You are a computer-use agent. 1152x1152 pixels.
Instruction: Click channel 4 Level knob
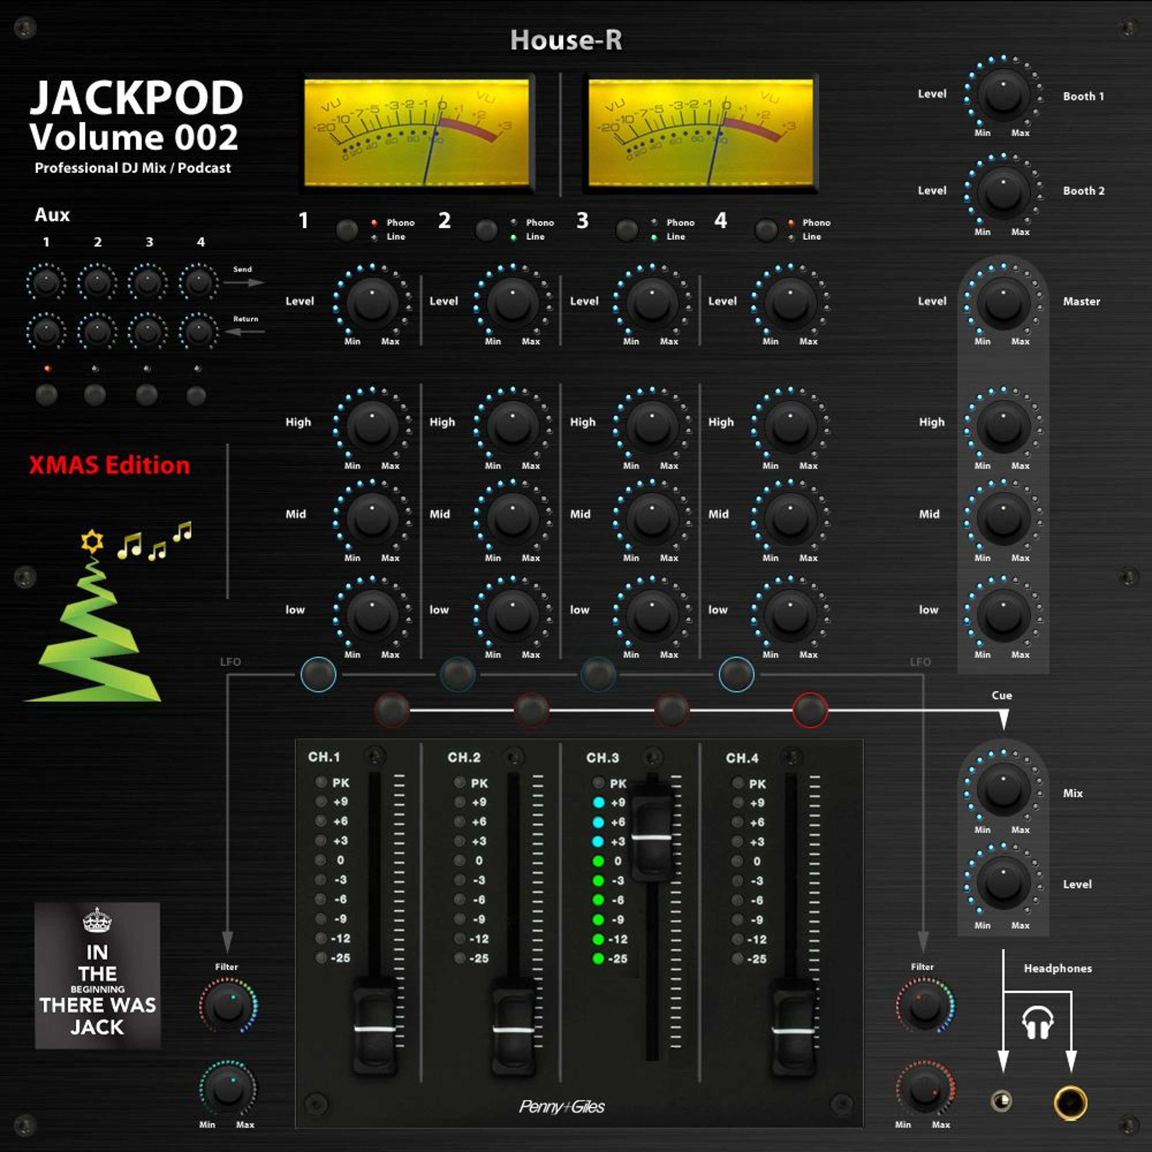pyautogui.click(x=790, y=303)
